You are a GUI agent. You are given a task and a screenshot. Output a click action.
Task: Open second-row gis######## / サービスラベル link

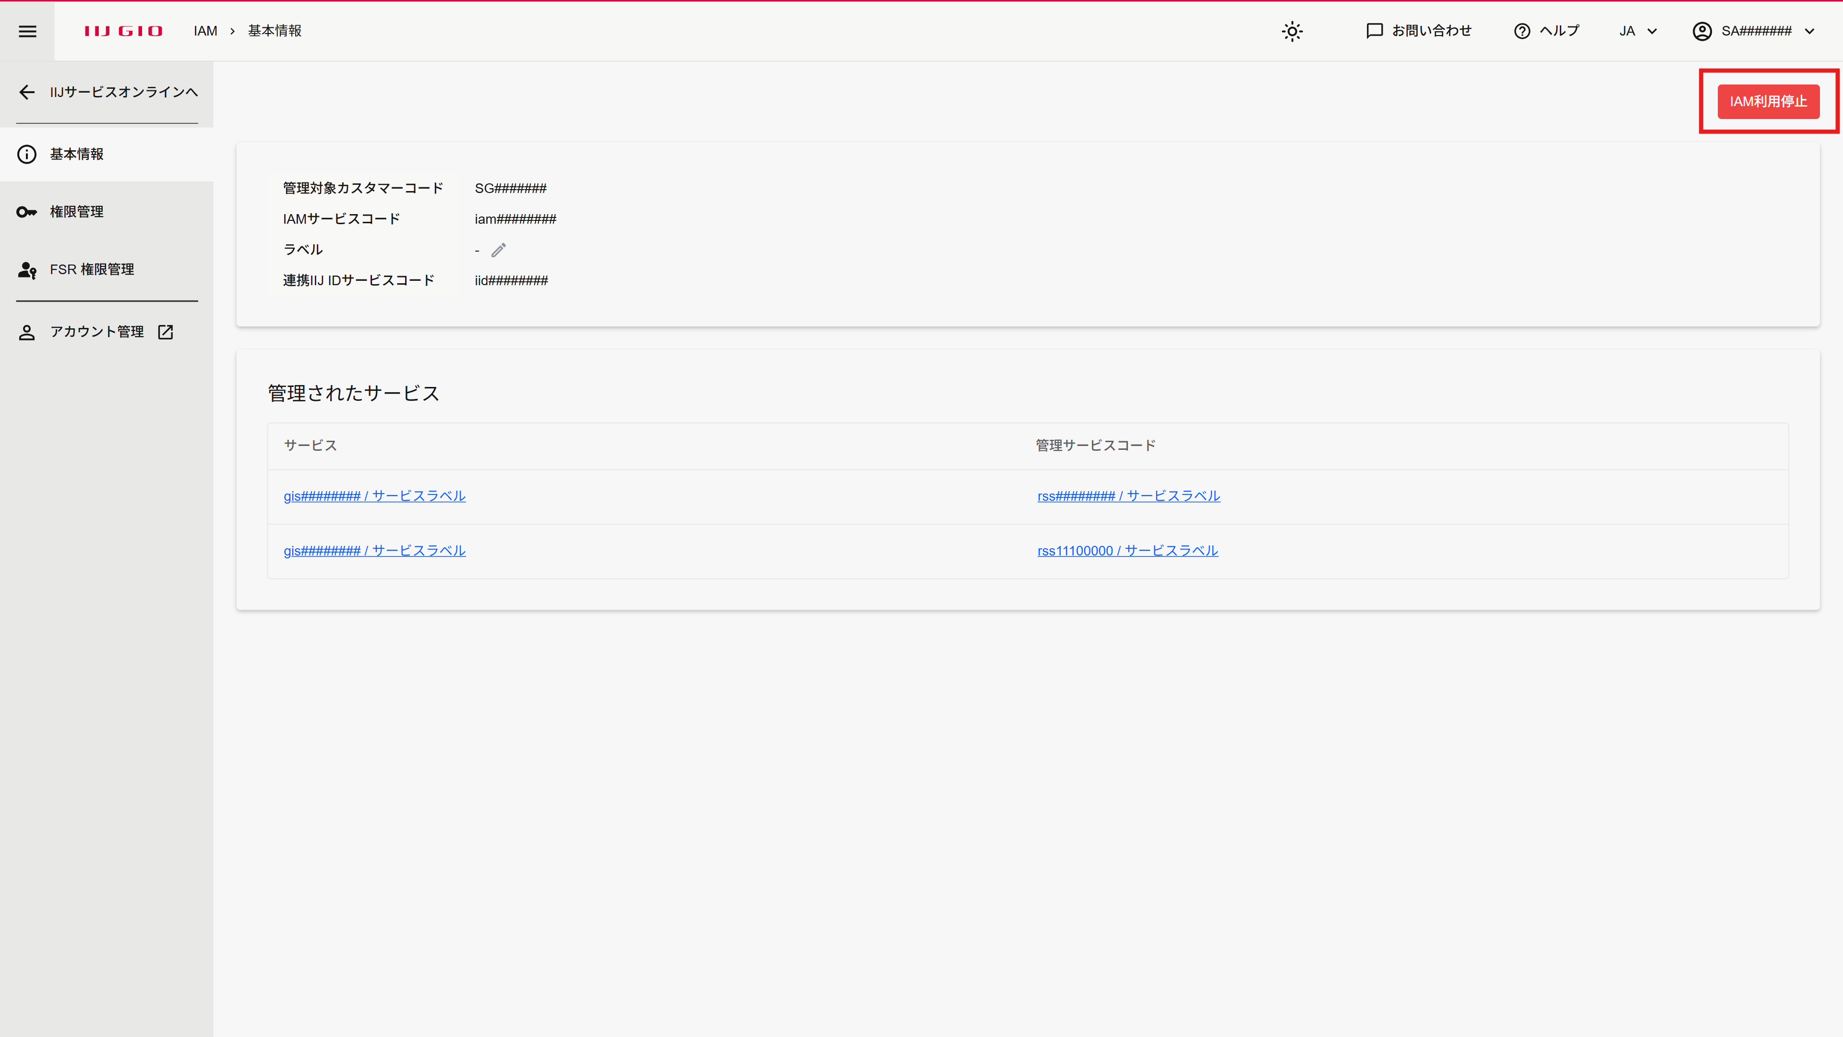374,550
